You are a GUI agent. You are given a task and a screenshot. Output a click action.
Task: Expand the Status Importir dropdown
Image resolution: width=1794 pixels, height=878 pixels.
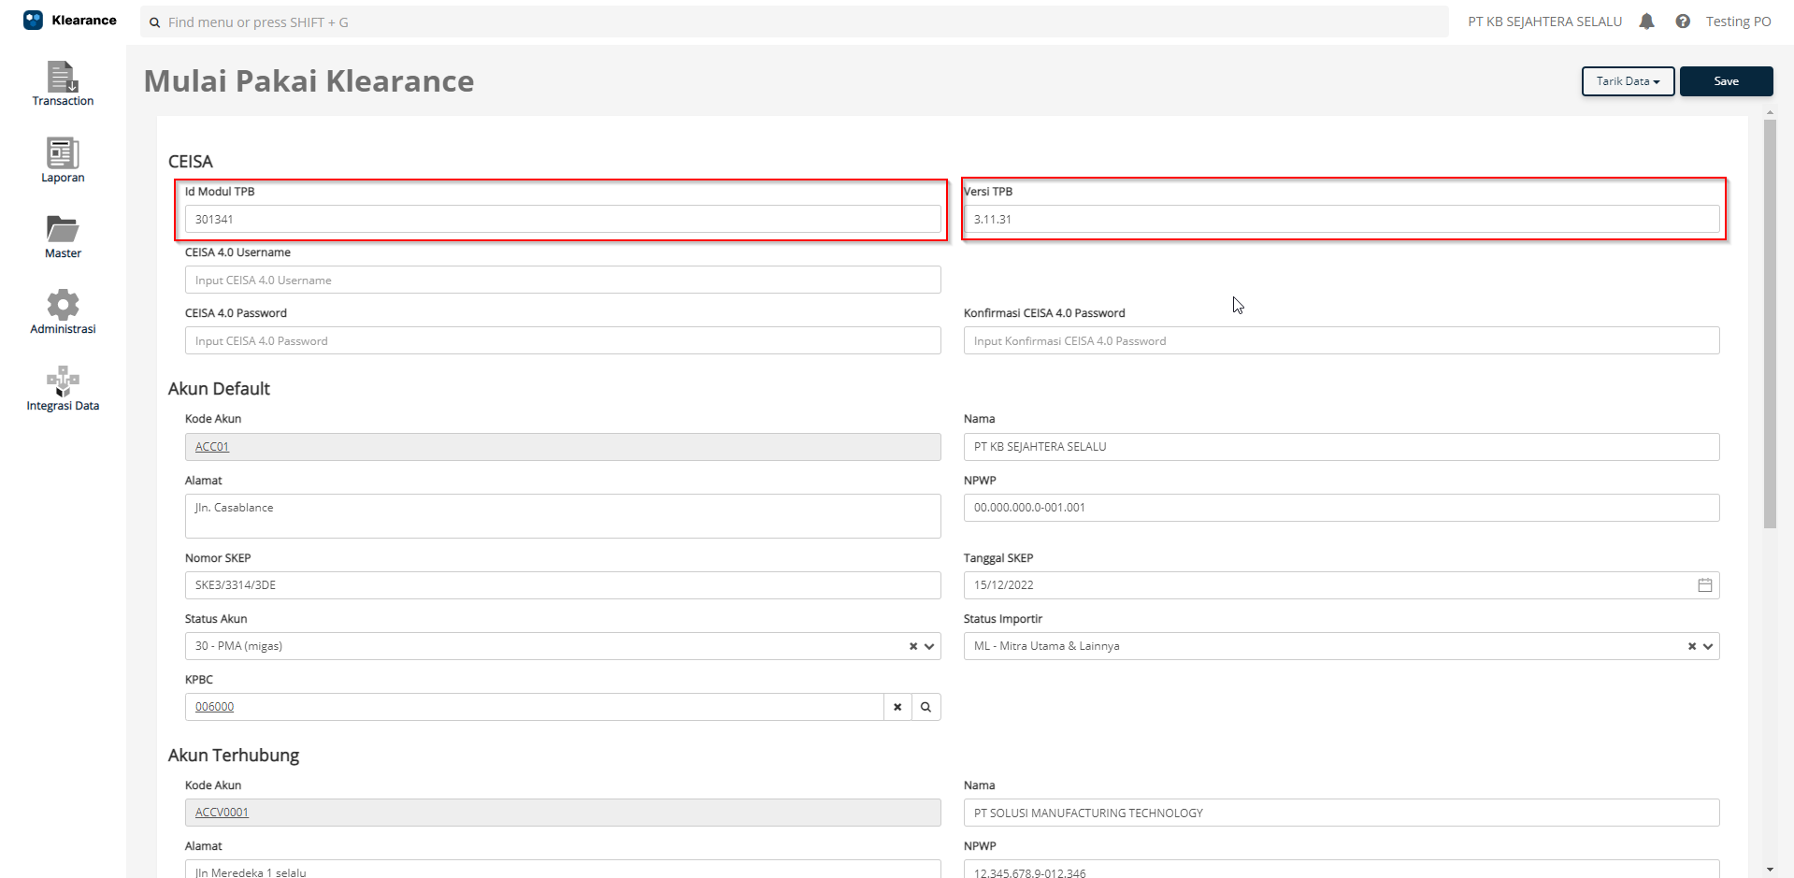(x=1708, y=646)
